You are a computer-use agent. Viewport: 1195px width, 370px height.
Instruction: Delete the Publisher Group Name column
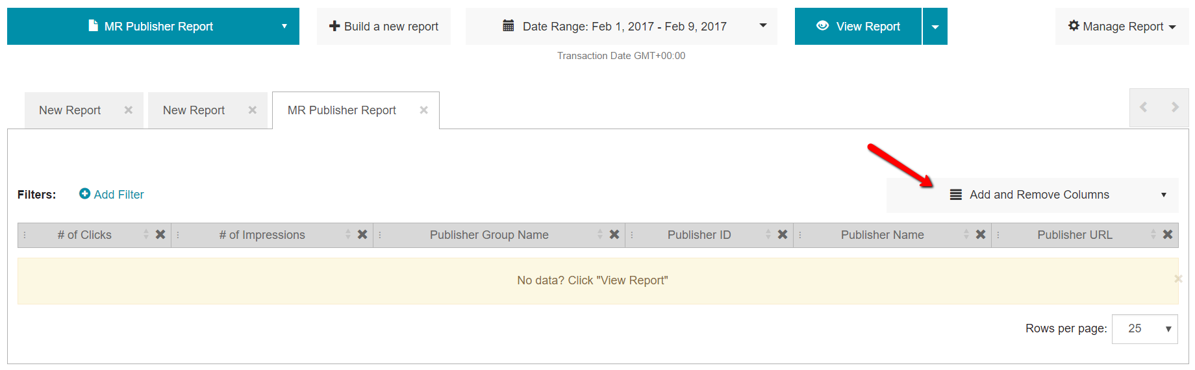pyautogui.click(x=614, y=234)
